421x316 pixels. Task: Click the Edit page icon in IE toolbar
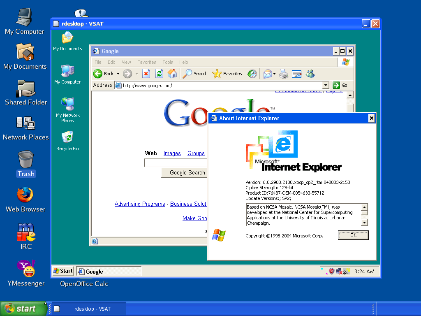click(297, 74)
